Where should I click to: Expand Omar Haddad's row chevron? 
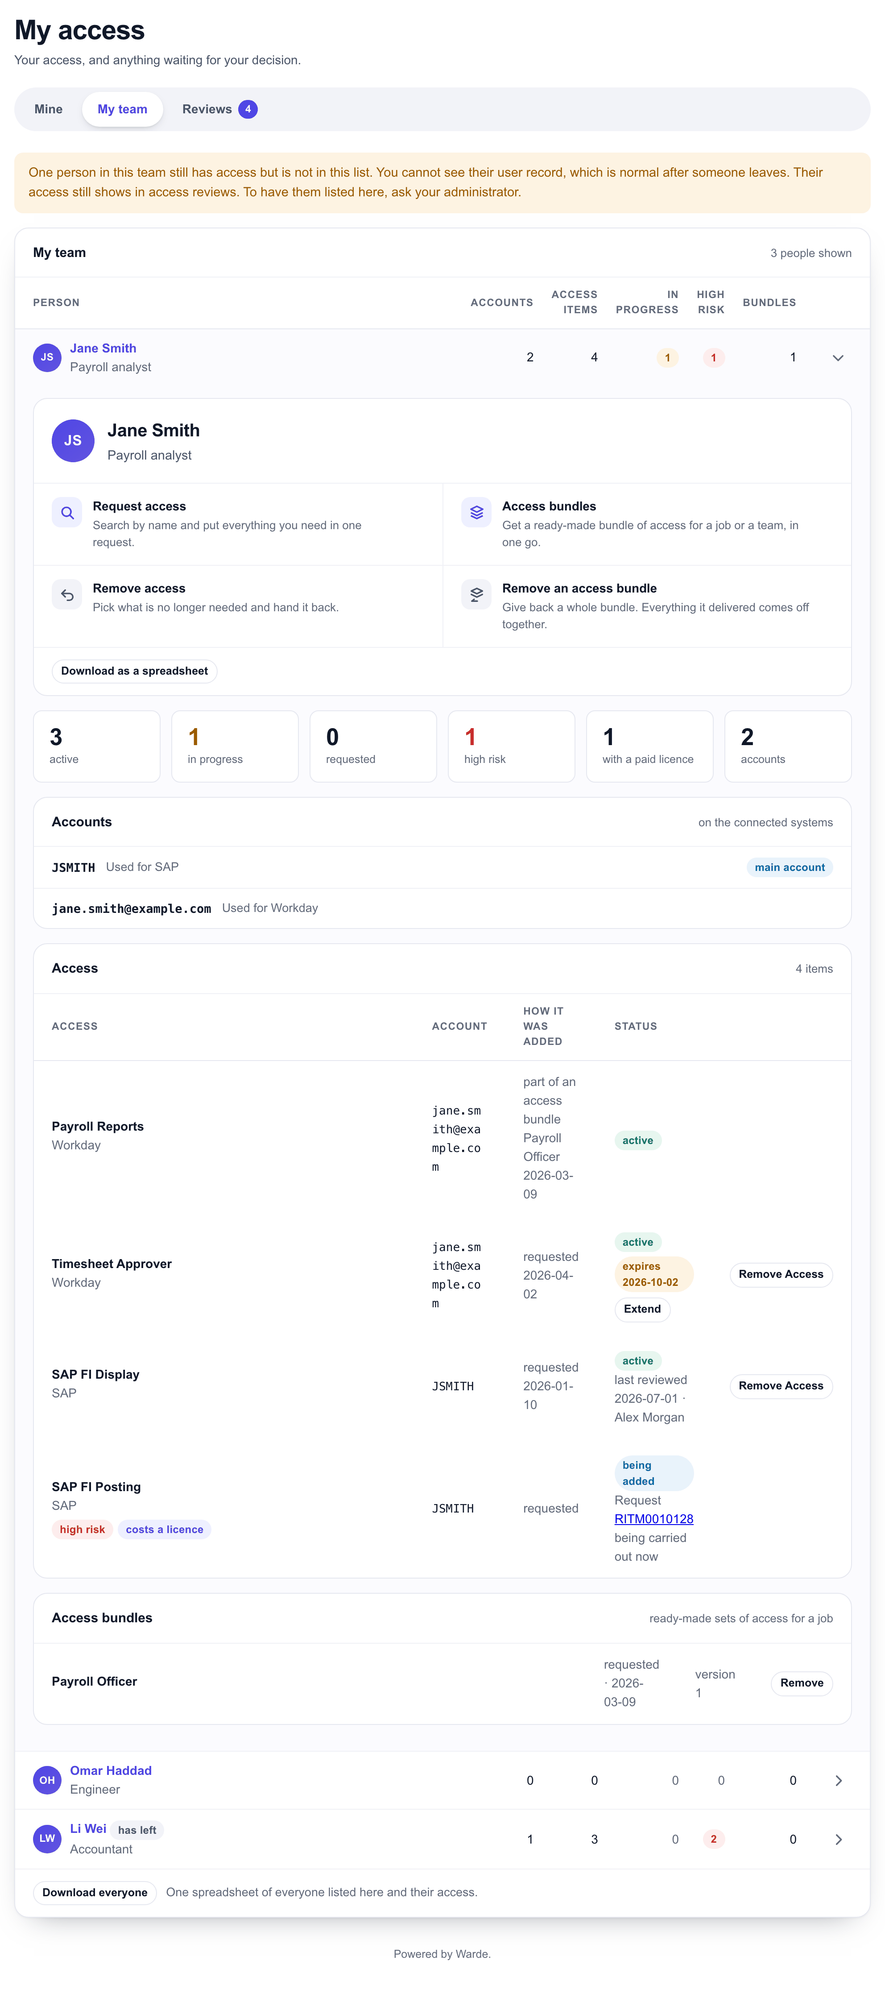click(x=838, y=1781)
